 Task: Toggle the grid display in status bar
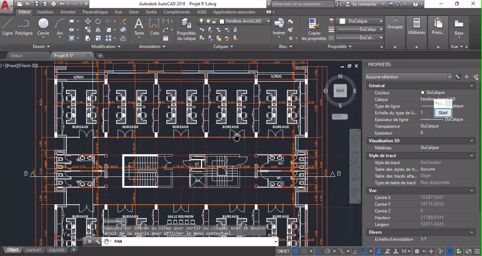[x=296, y=251]
